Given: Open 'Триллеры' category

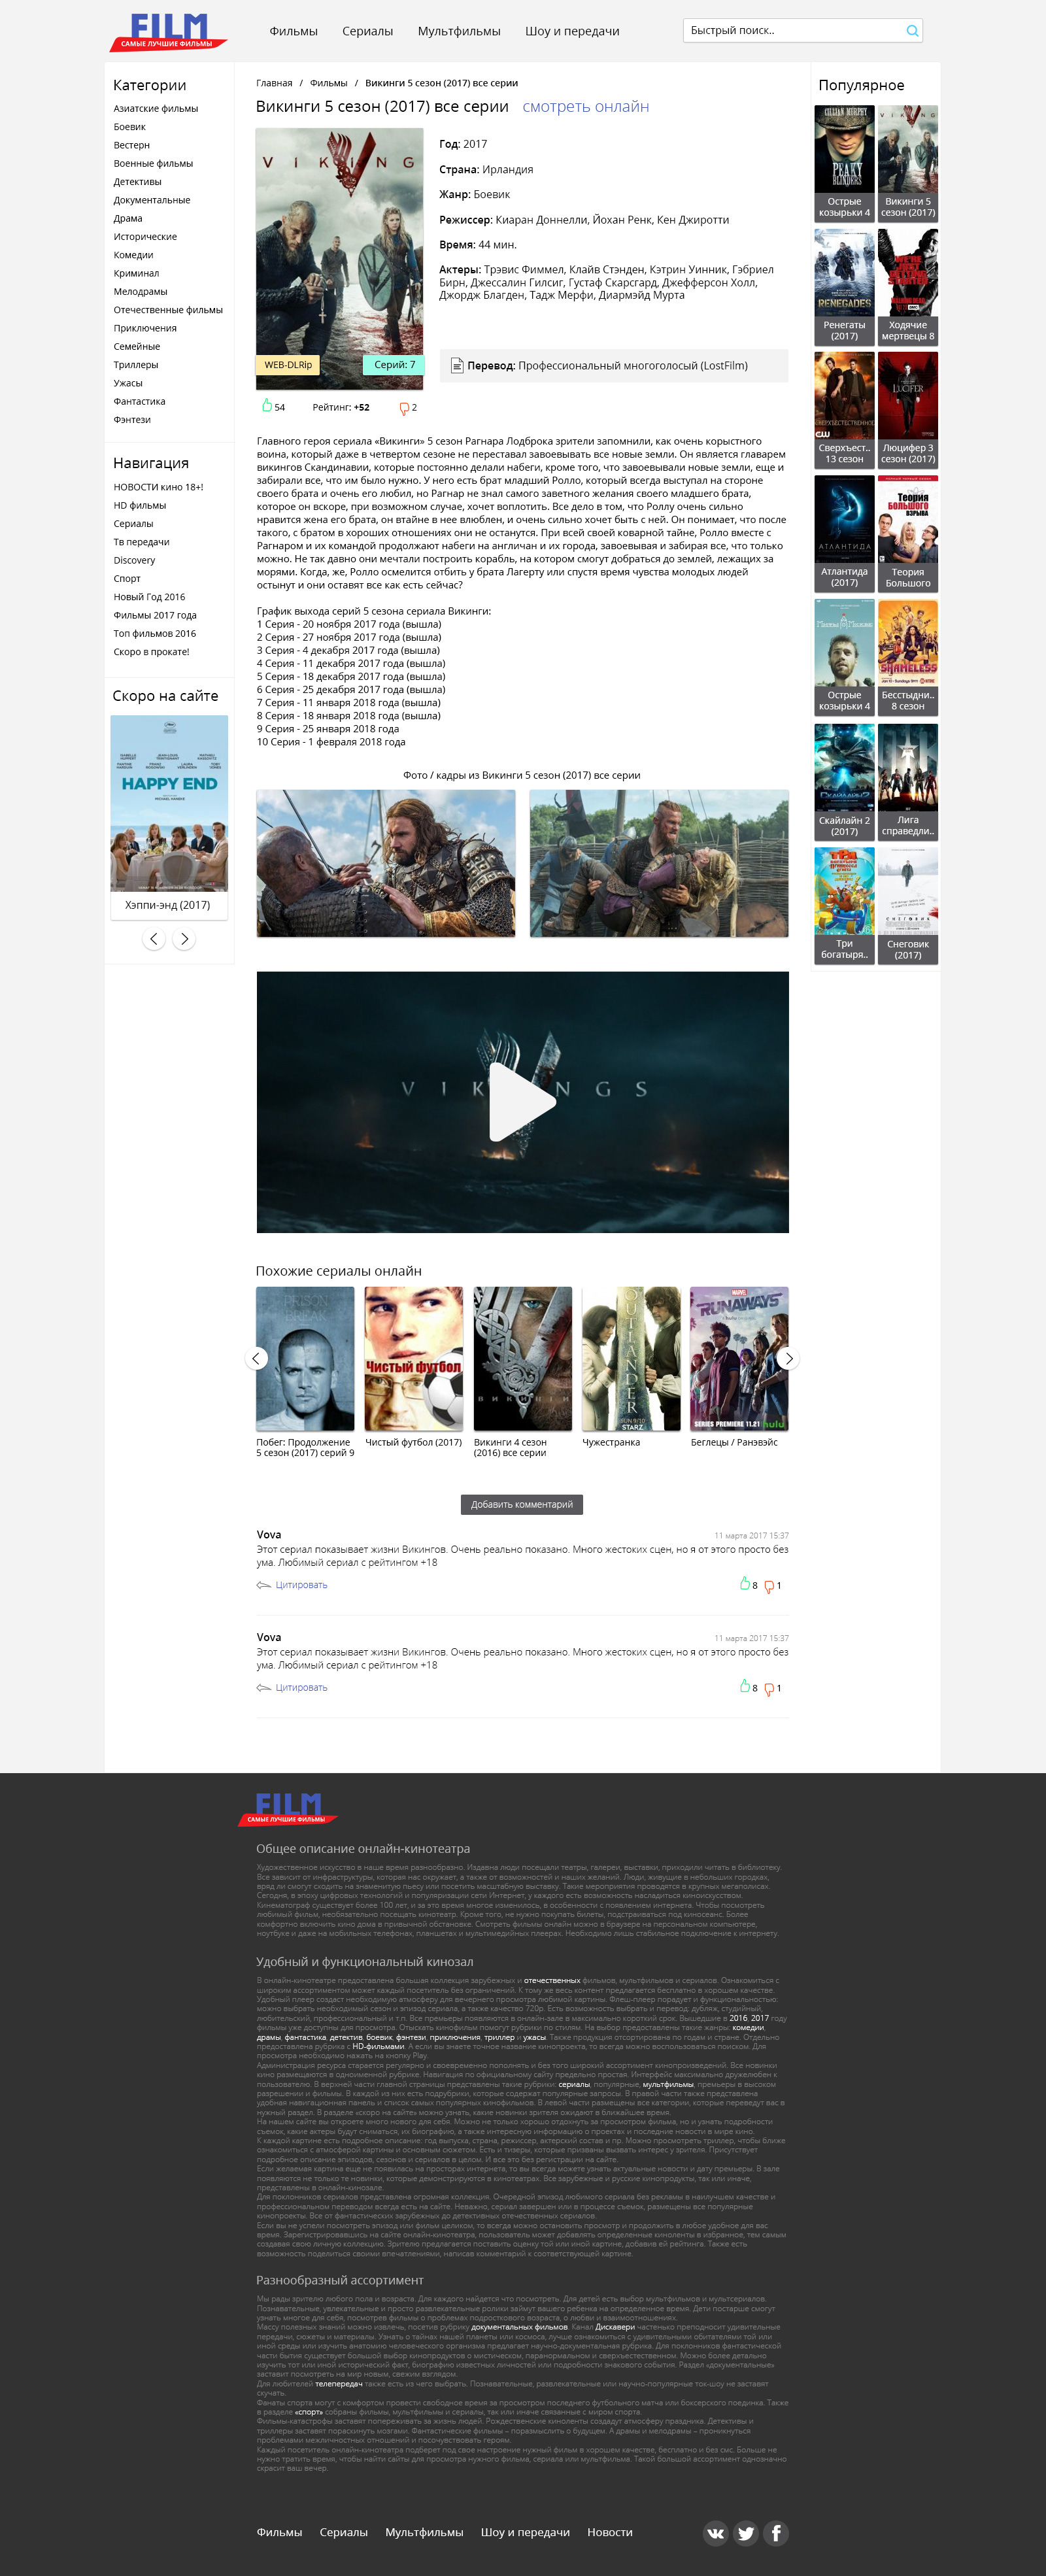Looking at the screenshot, I should pos(136,365).
